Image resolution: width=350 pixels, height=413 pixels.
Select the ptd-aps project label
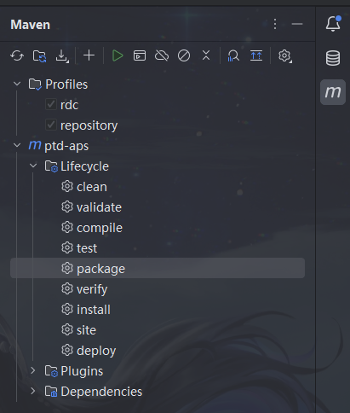[x=66, y=146]
